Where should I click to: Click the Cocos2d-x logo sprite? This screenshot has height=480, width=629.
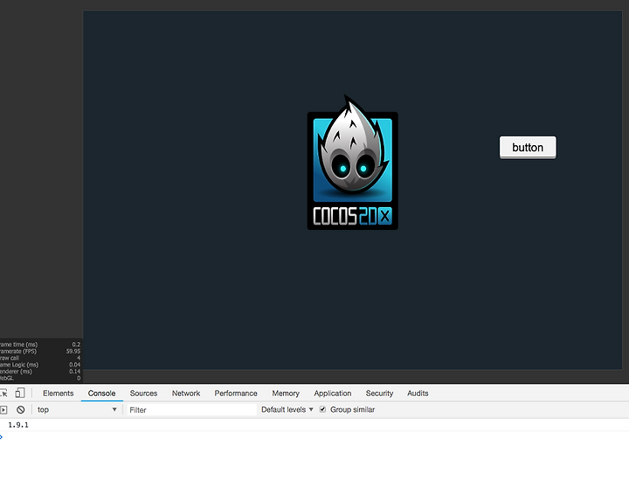[x=353, y=163]
